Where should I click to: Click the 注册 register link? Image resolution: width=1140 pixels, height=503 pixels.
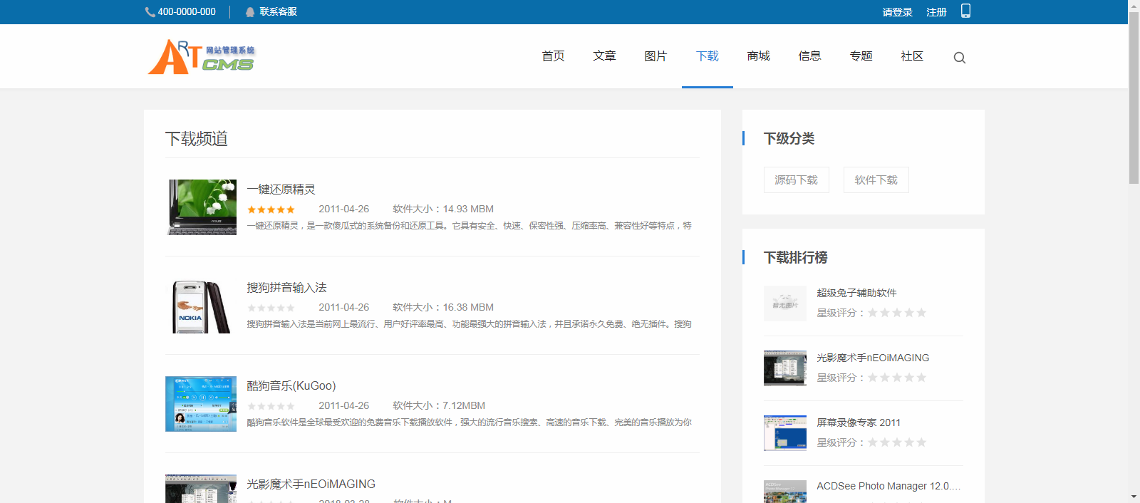click(936, 12)
